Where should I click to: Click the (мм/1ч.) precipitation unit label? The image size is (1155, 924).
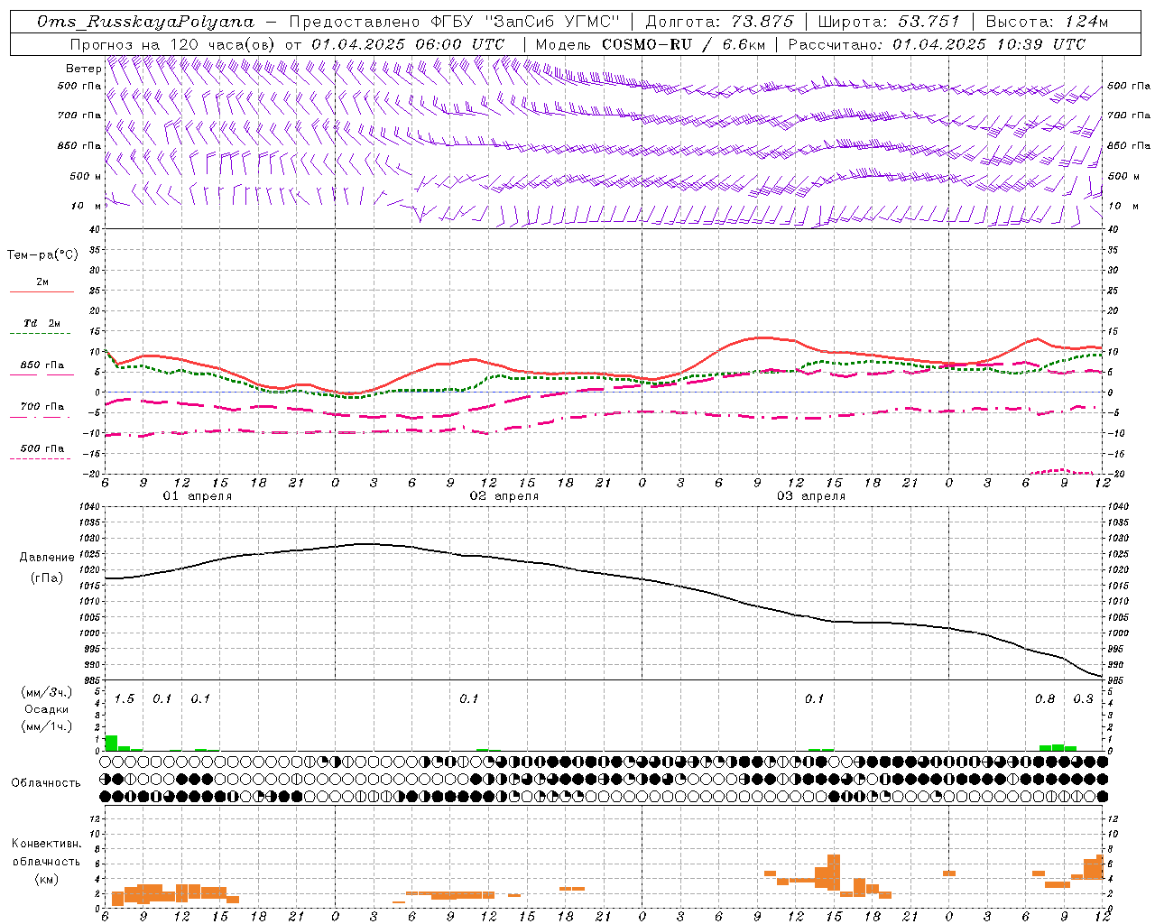(47, 725)
